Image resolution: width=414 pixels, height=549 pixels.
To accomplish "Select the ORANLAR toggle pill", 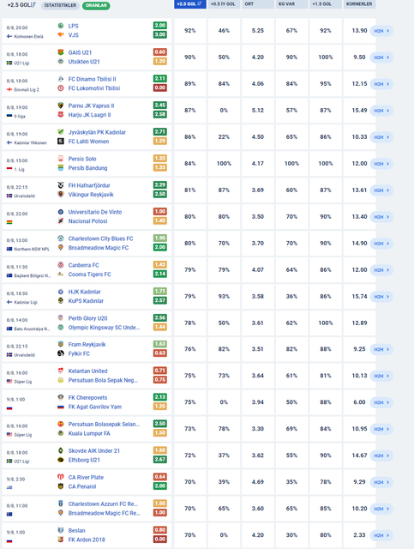I will [x=96, y=6].
